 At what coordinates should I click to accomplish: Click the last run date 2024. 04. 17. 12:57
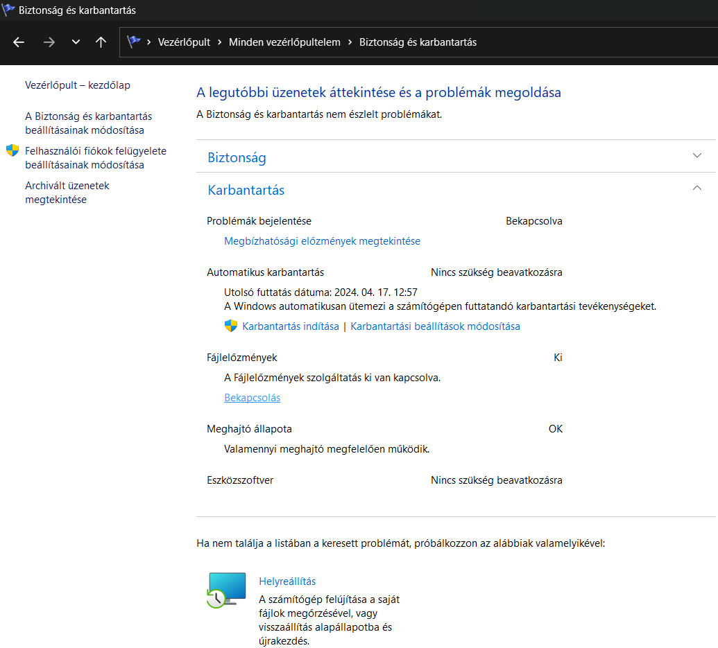(x=376, y=292)
